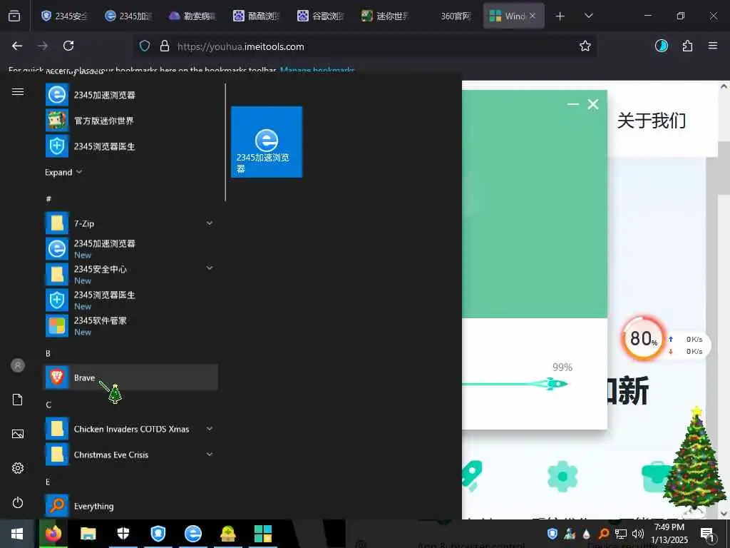Image resolution: width=730 pixels, height=548 pixels.
Task: Go back to the previous page
Action: (x=17, y=46)
